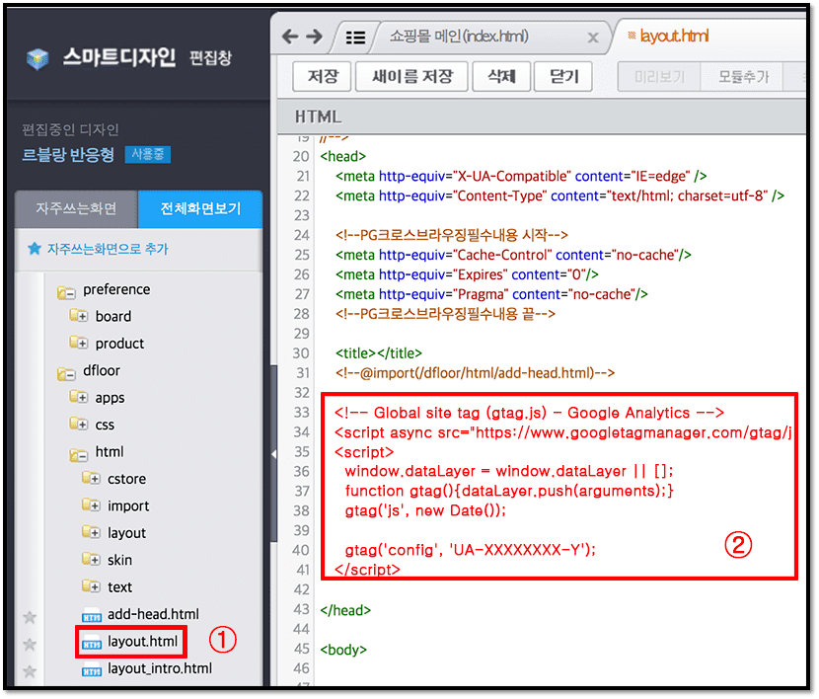Click the 닫기 button
819x699 pixels.
coord(563,76)
